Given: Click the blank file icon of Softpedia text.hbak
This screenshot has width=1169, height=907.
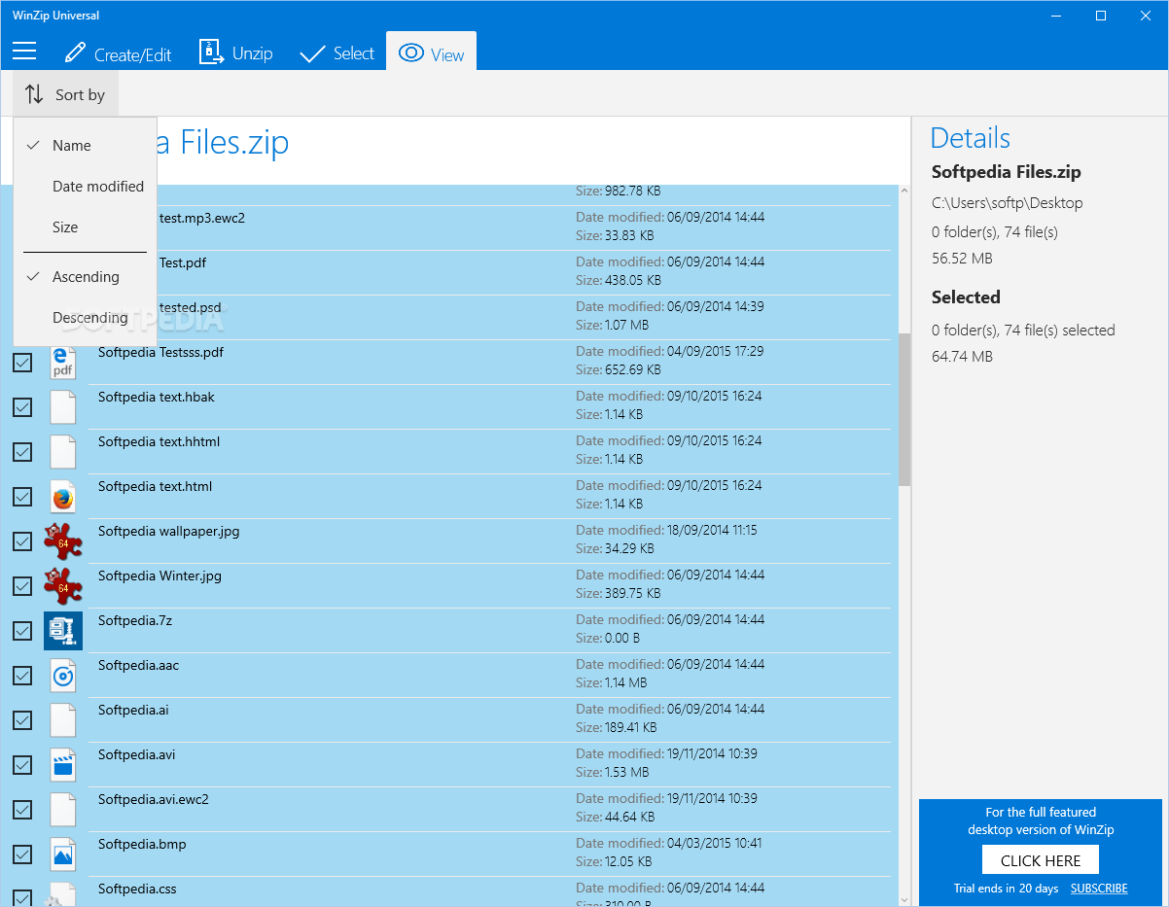Looking at the screenshot, I should click(63, 407).
